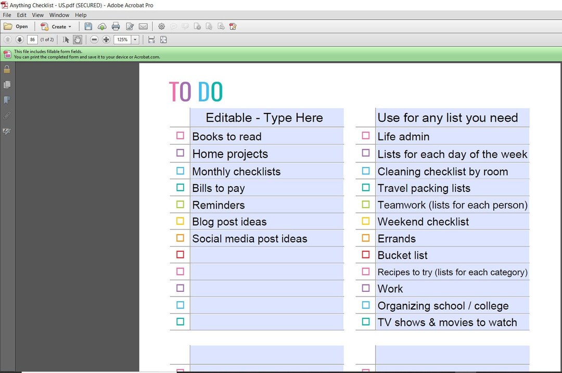View file Attachments with the paperclip icon
The image size is (562, 373).
click(x=7, y=115)
